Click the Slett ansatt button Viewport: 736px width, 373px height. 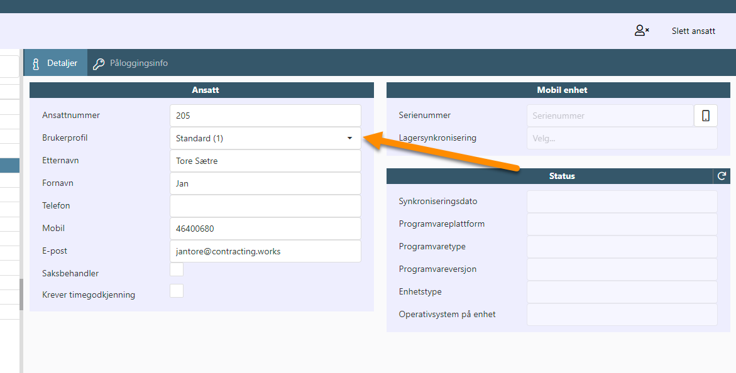coord(693,31)
